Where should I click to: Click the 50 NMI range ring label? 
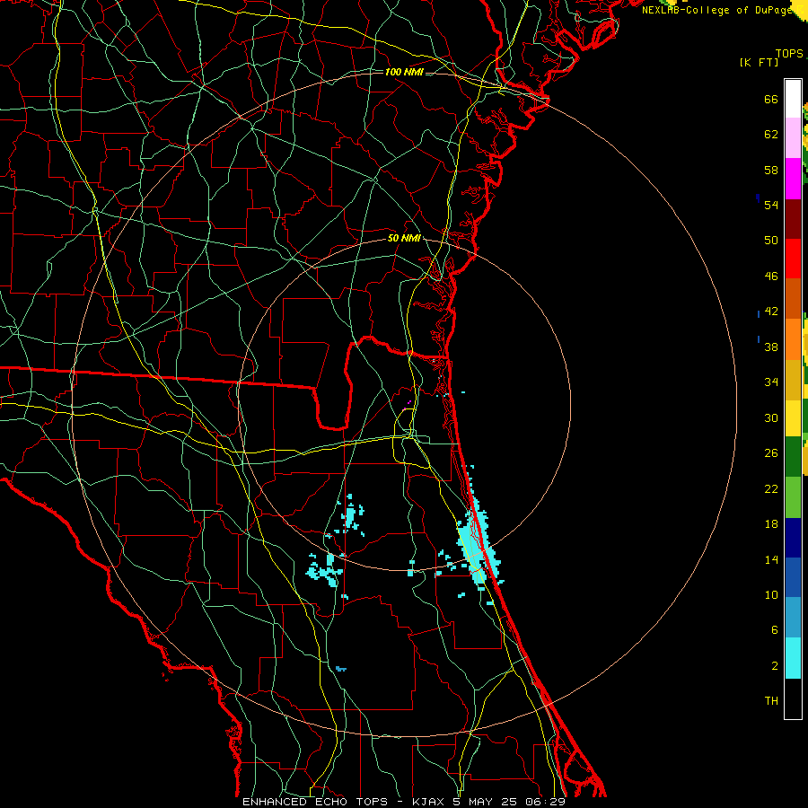pyautogui.click(x=404, y=238)
